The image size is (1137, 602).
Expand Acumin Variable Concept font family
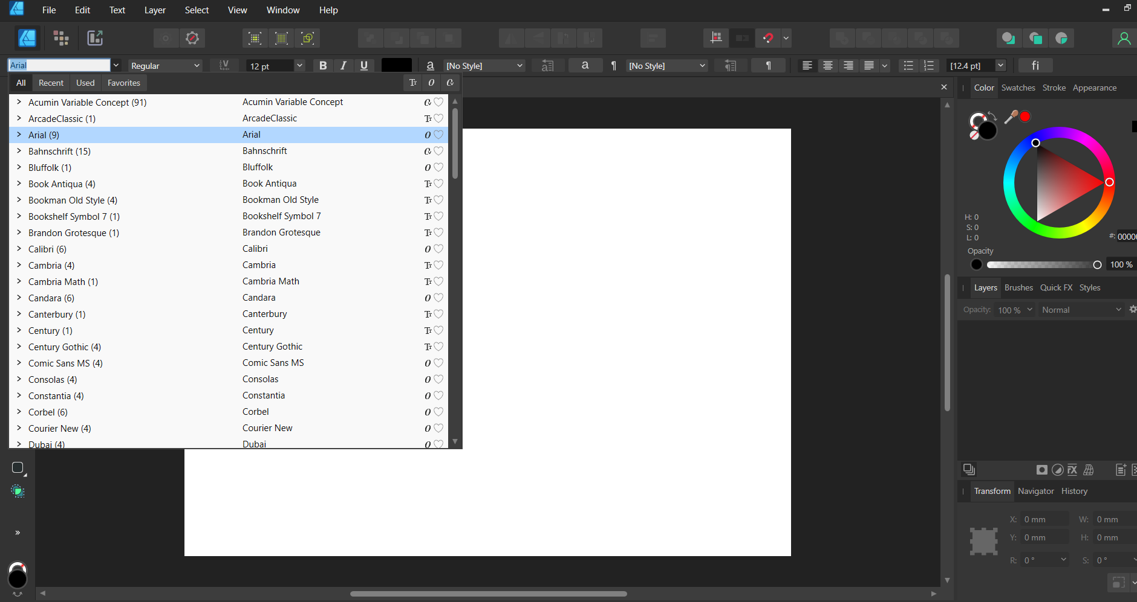pos(19,102)
